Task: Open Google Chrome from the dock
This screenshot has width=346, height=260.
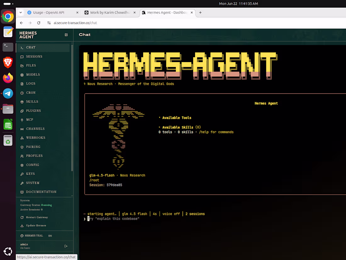Action: point(8,17)
